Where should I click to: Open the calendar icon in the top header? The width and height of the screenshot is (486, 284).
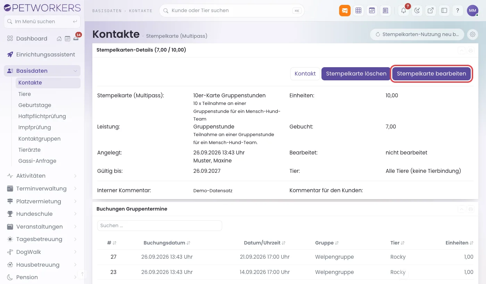372,10
